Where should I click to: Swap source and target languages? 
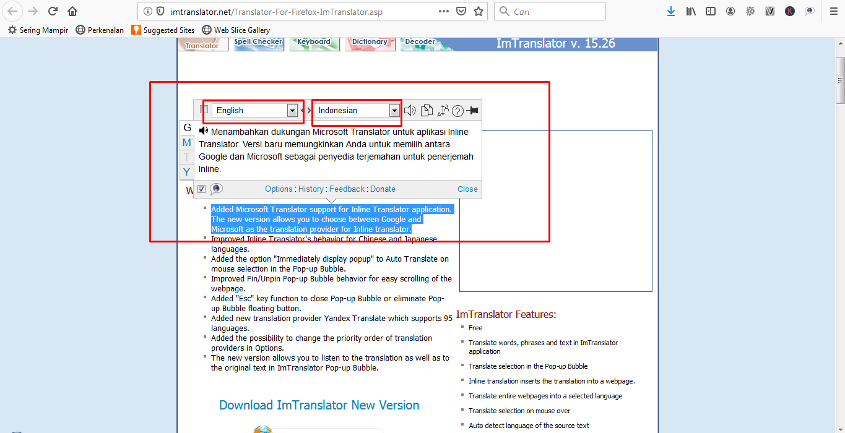[x=307, y=111]
